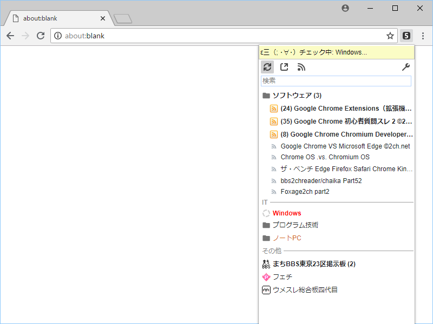Click the refresh-all feeds icon in popup
433x324 pixels.
tap(267, 67)
